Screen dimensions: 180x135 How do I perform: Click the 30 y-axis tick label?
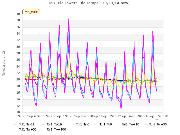tap(18, 47)
